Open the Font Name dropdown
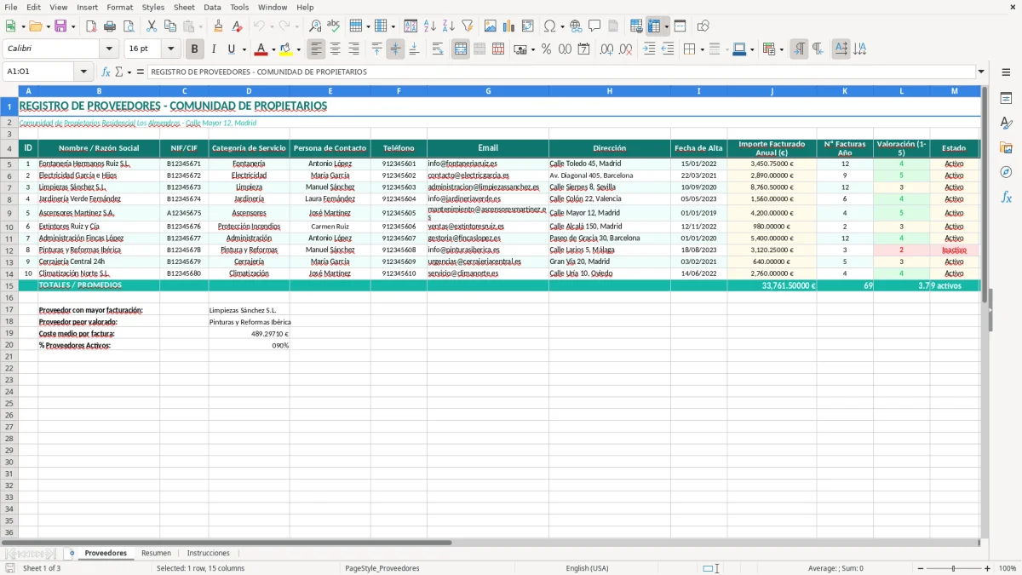1022x575 pixels. coord(109,49)
